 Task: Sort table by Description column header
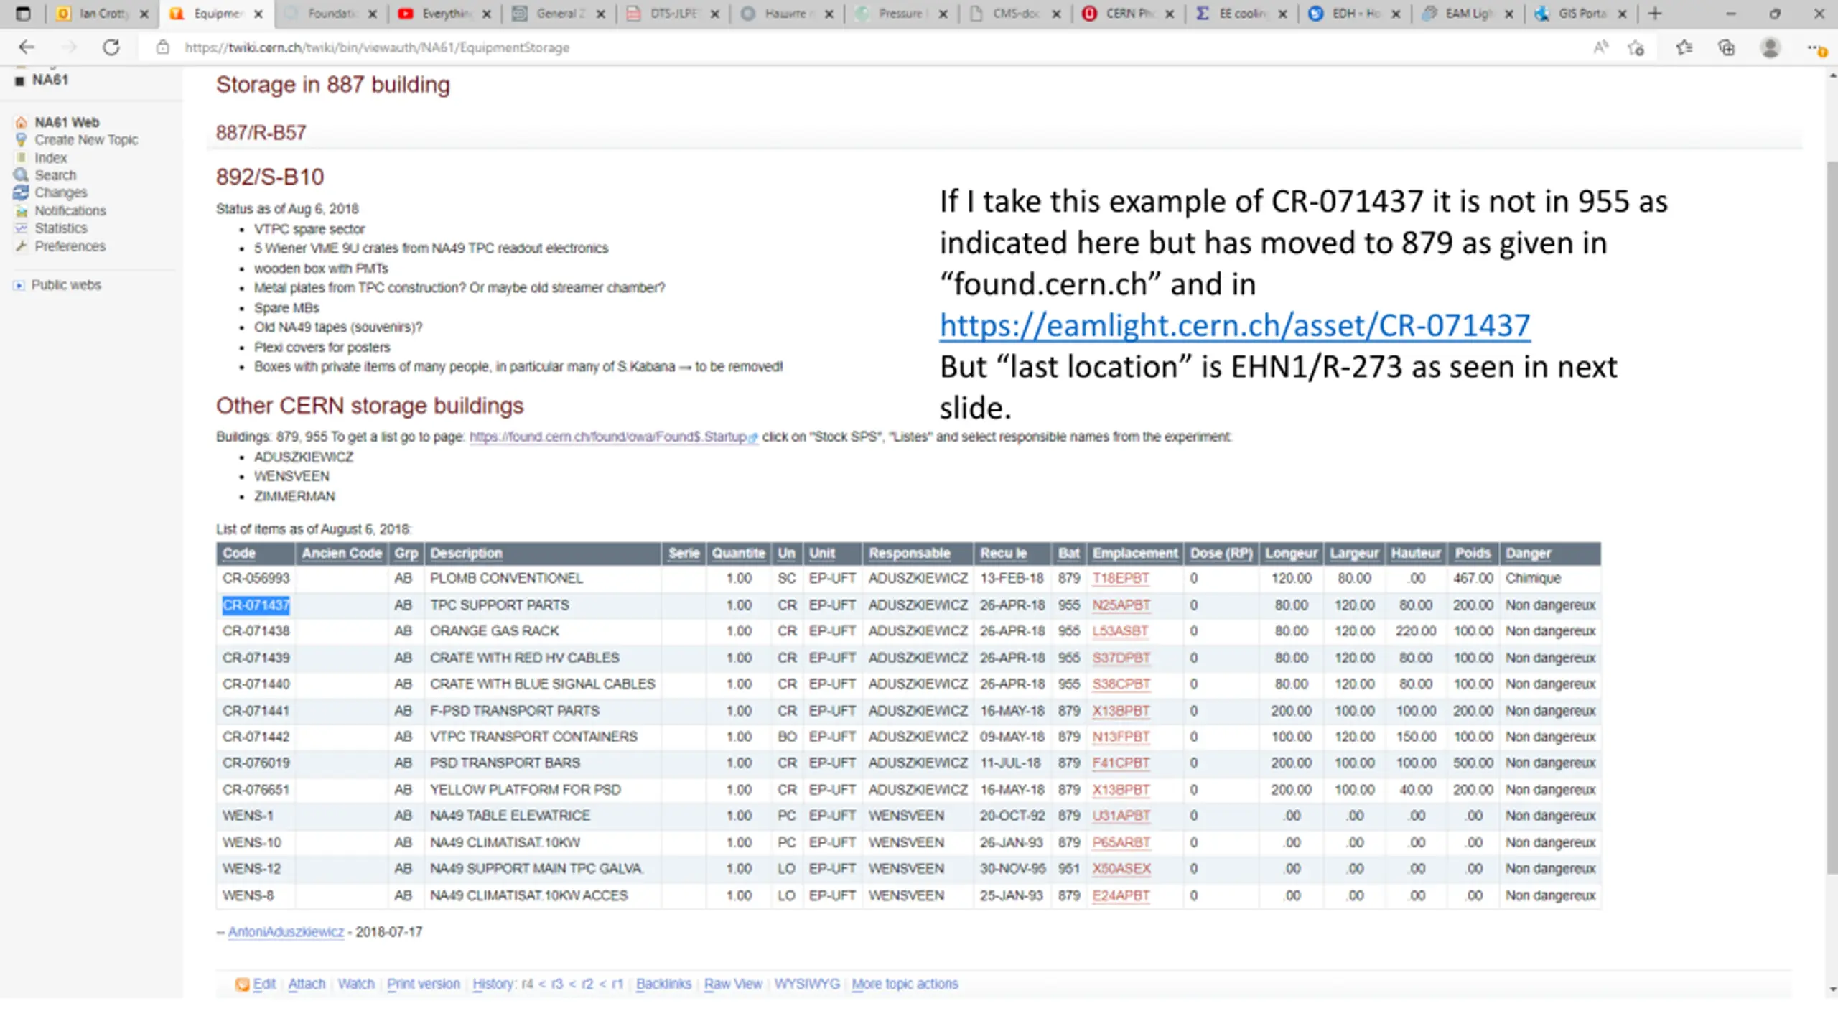pos(466,554)
